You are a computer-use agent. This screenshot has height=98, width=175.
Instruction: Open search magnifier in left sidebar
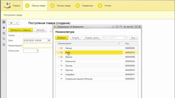pyautogui.click(x=4, y=39)
